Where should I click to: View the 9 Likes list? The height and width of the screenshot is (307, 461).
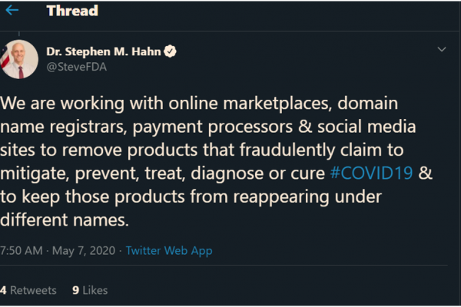tap(89, 290)
